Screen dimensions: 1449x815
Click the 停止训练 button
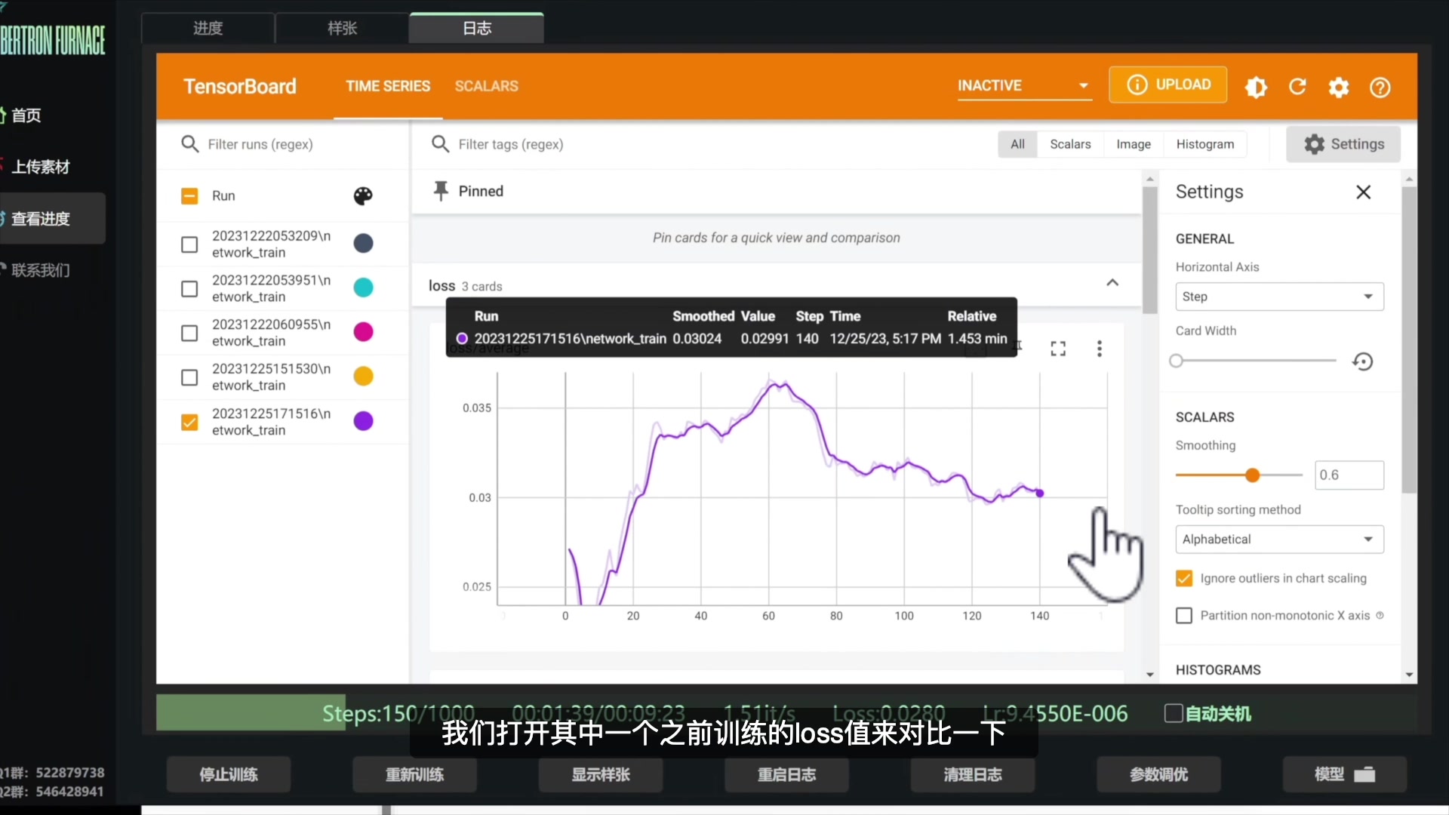pos(229,774)
